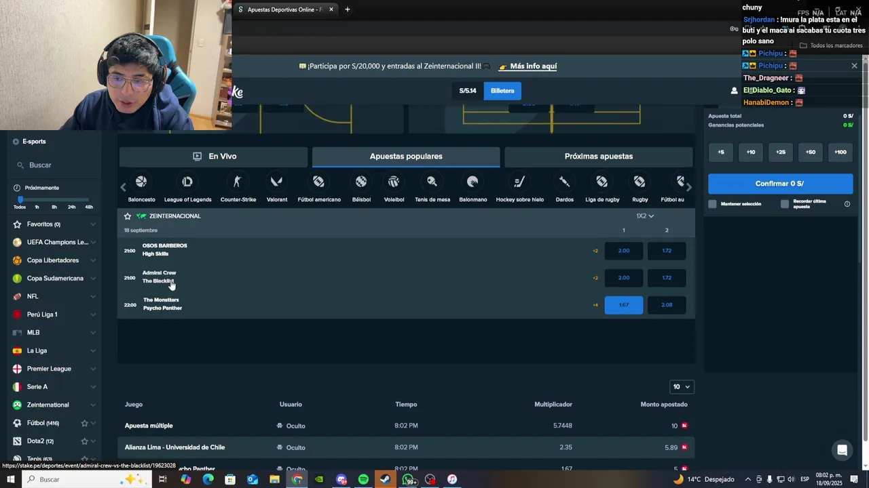Open Google Chrome in the taskbar
Screen dimensions: 869x488
[x=297, y=479]
